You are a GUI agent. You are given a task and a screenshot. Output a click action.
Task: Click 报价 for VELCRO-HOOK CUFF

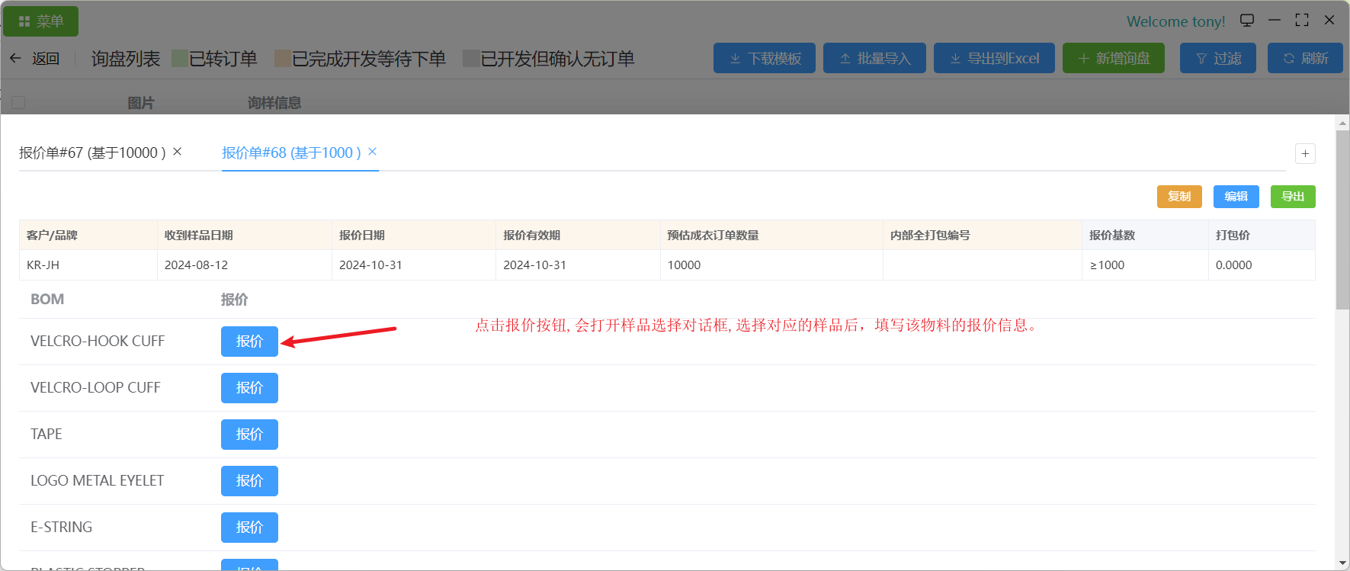[x=249, y=342]
